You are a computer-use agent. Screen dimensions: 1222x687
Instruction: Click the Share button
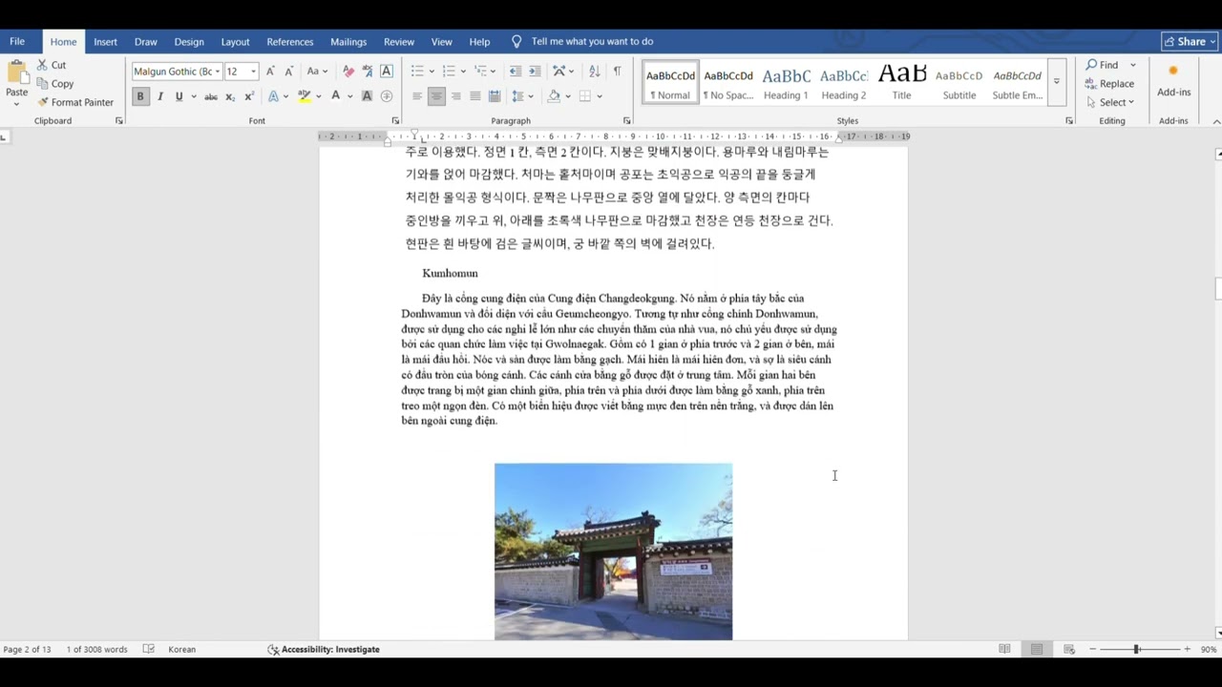tap(1189, 41)
